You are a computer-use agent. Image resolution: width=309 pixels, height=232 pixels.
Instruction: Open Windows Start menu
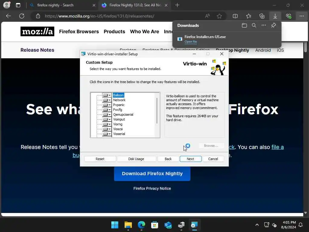click(115, 225)
